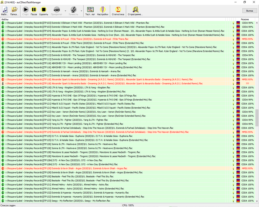Open the О программе about icon

(x=135, y=11)
